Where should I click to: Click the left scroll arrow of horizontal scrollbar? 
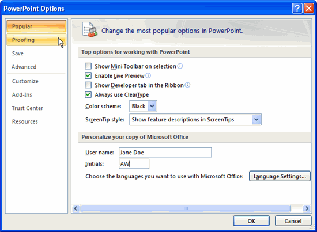(x=76, y=208)
